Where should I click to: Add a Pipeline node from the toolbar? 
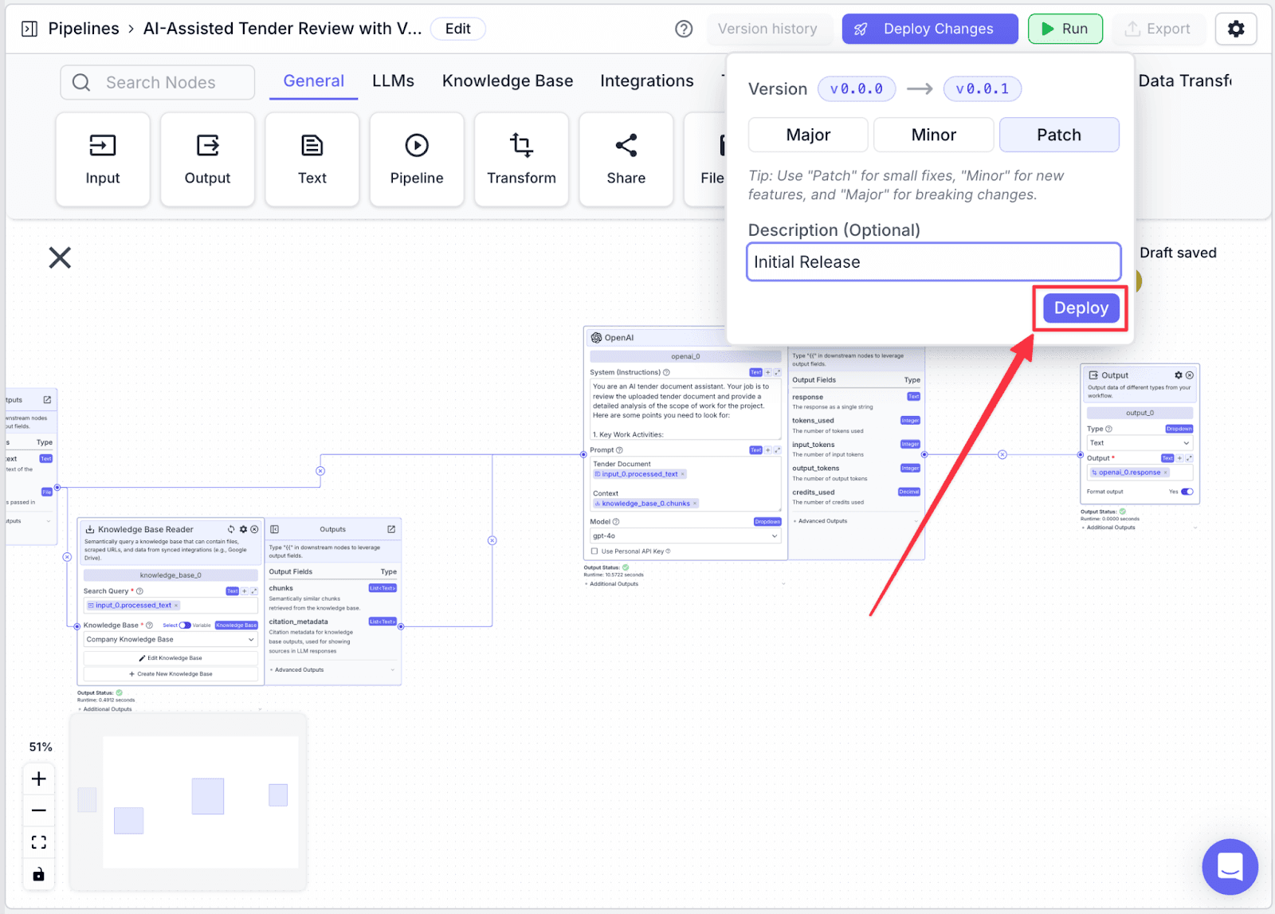click(x=417, y=159)
